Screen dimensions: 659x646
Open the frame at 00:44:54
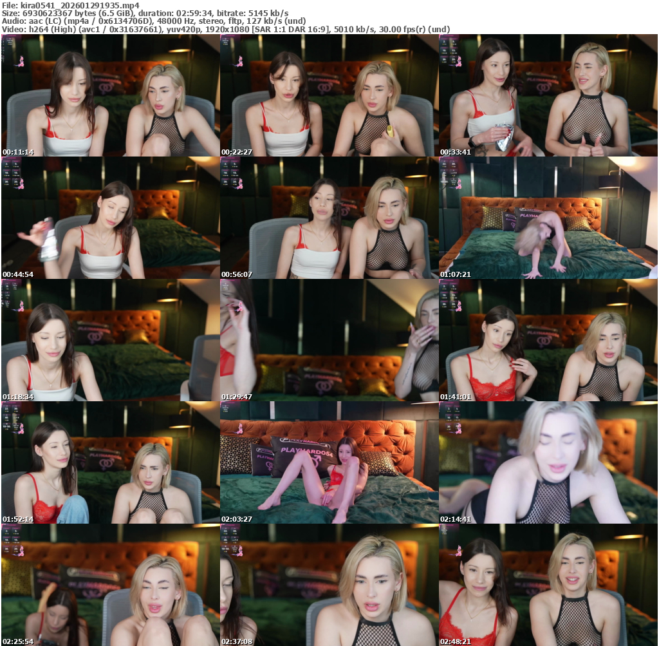tap(110, 218)
